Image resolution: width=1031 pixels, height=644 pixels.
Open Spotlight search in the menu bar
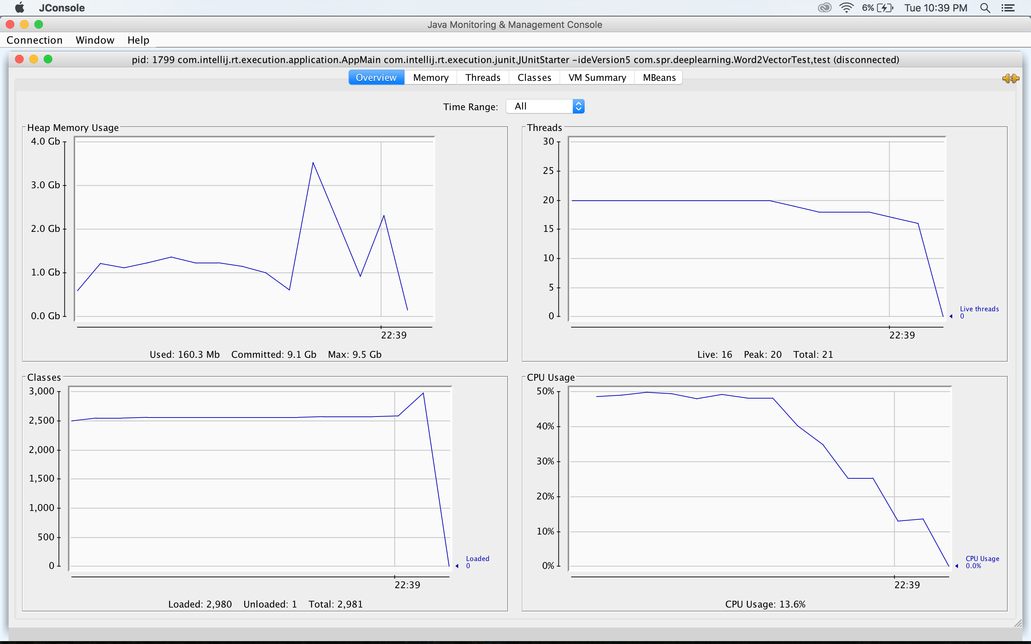pos(985,8)
